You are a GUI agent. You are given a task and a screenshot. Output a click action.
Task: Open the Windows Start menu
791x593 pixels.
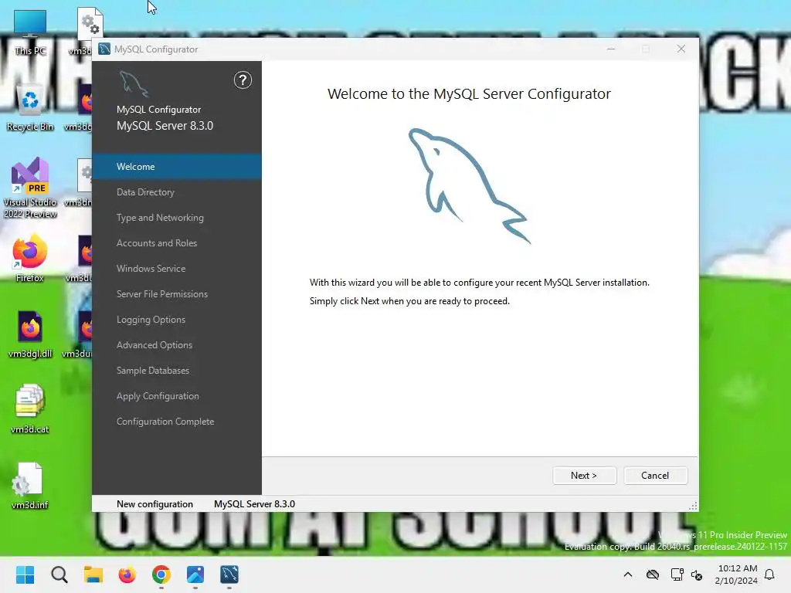coord(25,574)
